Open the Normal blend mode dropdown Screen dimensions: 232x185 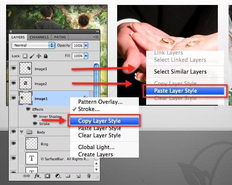pos(33,45)
